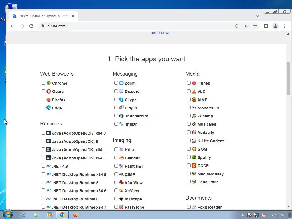Click the Audacity headphones icon
Viewport: 292px width, 219px height.
coord(194,132)
